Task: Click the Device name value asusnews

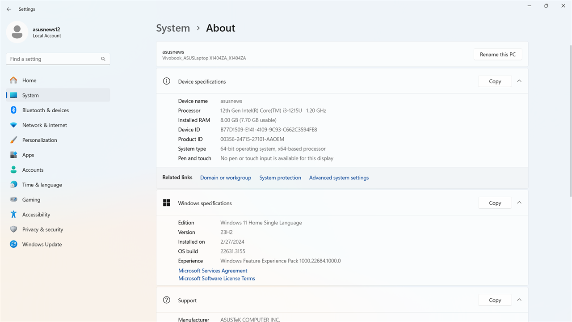Action: coord(231,101)
